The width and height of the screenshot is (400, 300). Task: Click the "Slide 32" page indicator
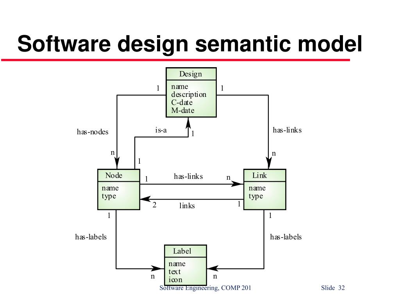[x=333, y=288]
